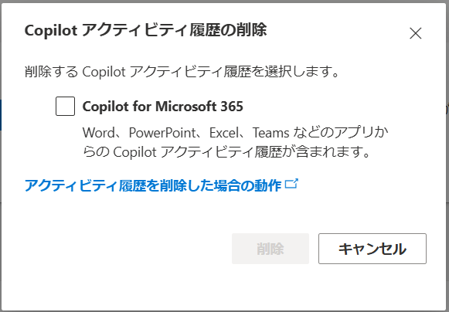Screen dimensions: 449x312
Task: Click the word 'Word' in the description
Action: tap(98, 133)
